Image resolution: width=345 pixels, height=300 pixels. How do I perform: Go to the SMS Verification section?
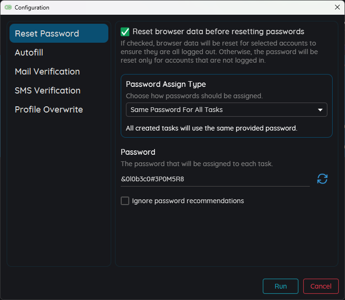(x=48, y=91)
